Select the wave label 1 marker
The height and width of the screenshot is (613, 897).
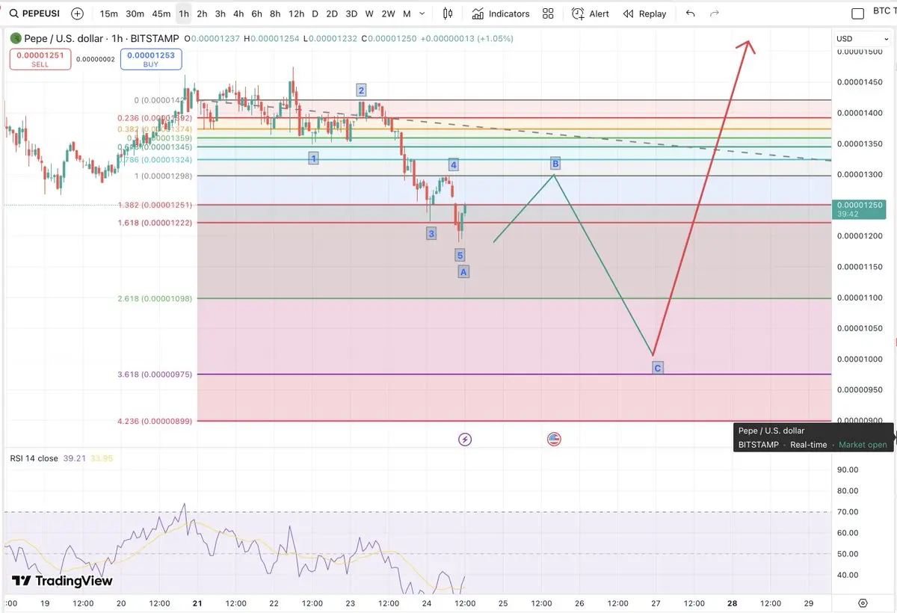coord(314,158)
